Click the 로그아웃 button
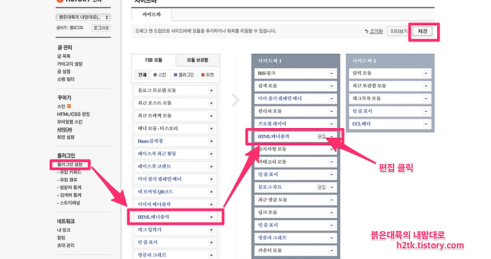The image size is (491, 259). tap(101, 28)
